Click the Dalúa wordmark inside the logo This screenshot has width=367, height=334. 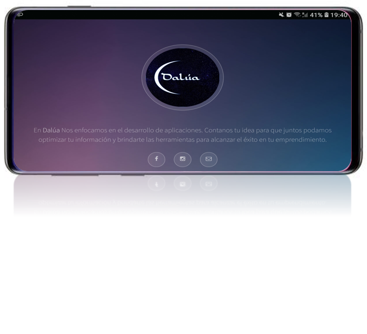(181, 78)
